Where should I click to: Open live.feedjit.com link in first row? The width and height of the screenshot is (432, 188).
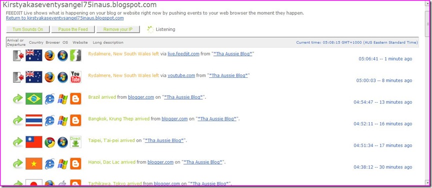click(x=183, y=54)
